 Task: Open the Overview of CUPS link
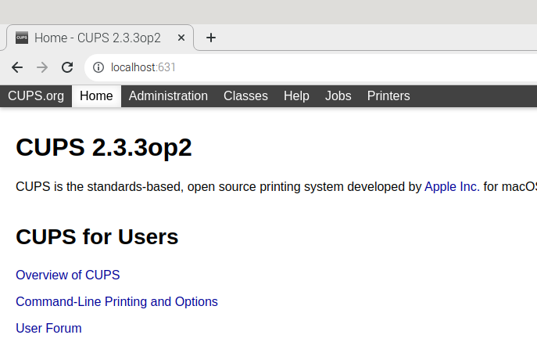click(68, 275)
